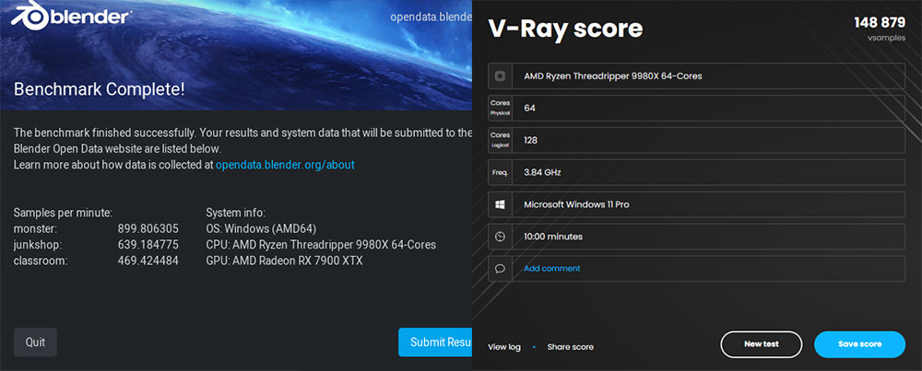Open the opendata.blender.org/about link

click(x=285, y=165)
